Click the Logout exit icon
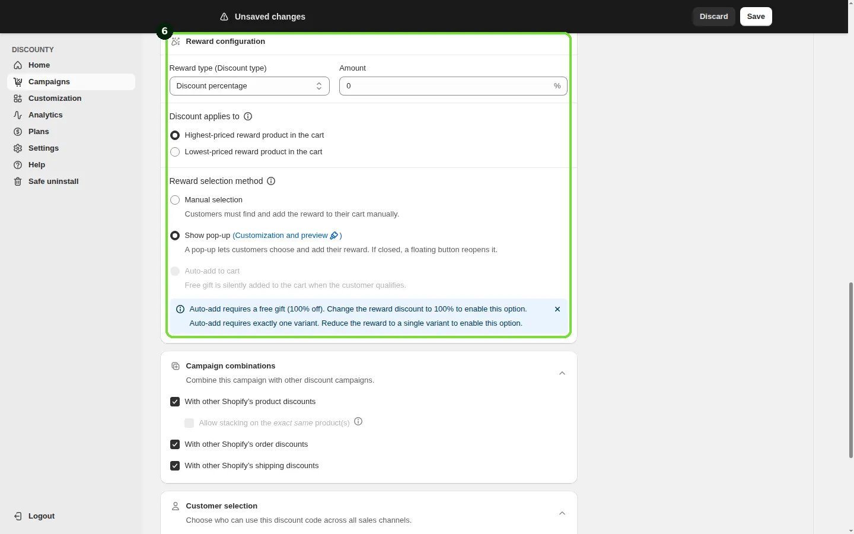 (18, 516)
